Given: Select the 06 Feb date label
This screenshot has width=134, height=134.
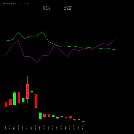Looking at the screenshot, I should (53, 128).
